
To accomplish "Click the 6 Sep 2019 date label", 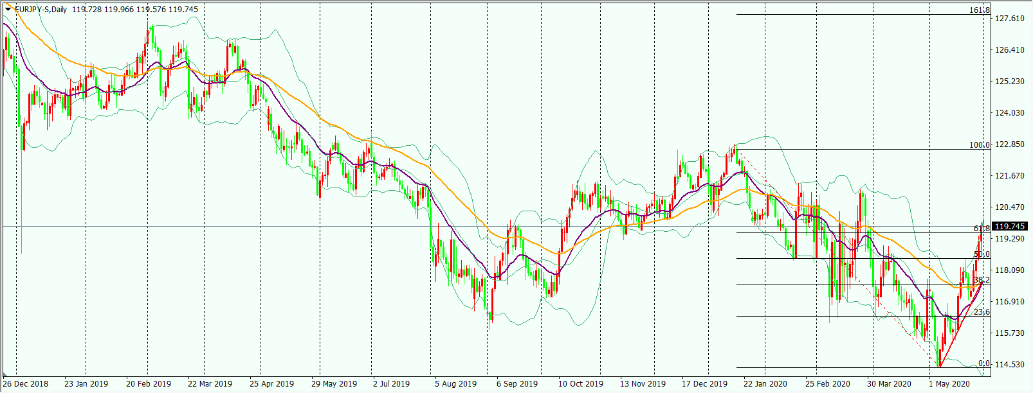I will click(517, 384).
